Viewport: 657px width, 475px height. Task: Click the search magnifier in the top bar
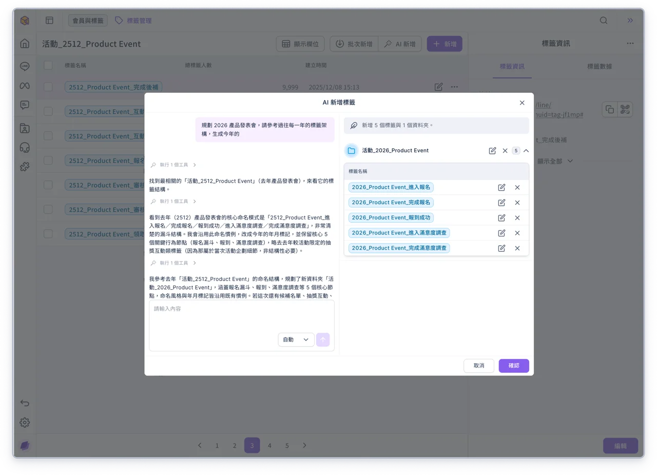(x=604, y=21)
